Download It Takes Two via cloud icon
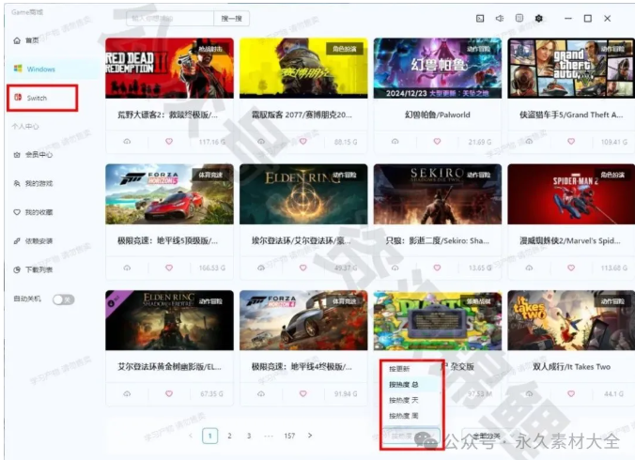The height and width of the screenshot is (460, 635). tap(529, 393)
